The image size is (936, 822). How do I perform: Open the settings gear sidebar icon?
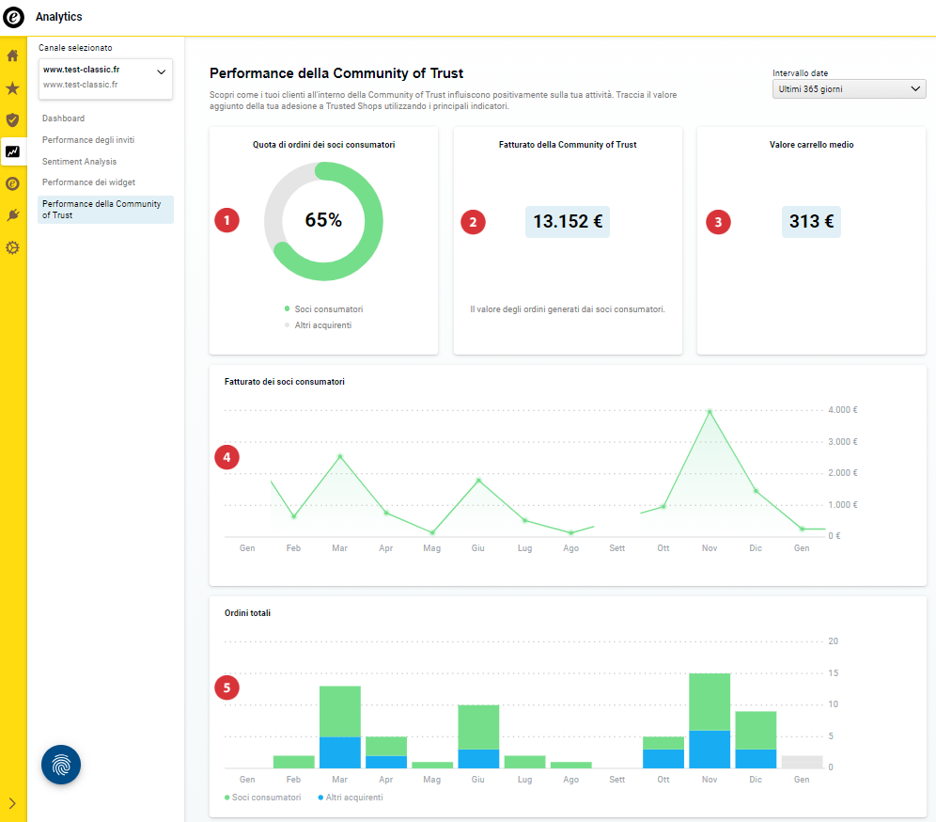tap(12, 247)
